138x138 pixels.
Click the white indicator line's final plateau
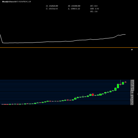124,34
